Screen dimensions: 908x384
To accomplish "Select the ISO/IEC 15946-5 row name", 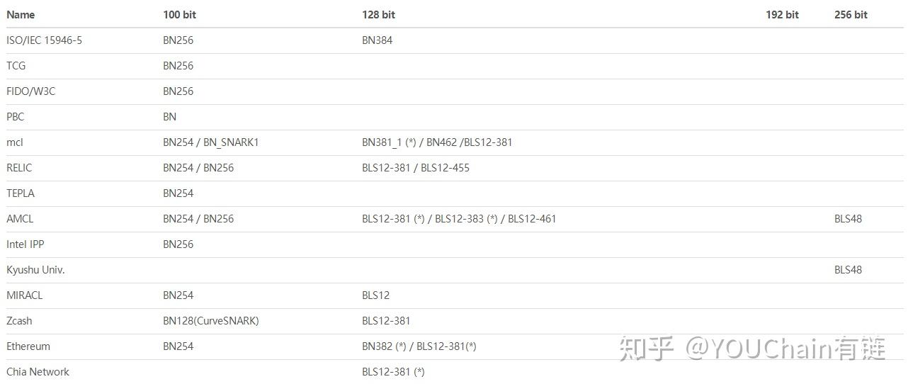I will 44,40.
